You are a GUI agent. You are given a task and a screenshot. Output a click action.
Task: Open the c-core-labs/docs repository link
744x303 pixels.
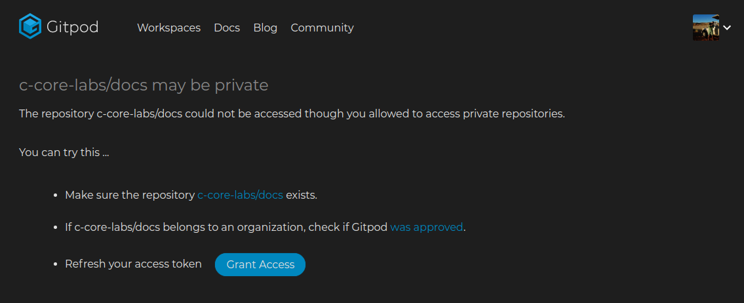coord(240,195)
